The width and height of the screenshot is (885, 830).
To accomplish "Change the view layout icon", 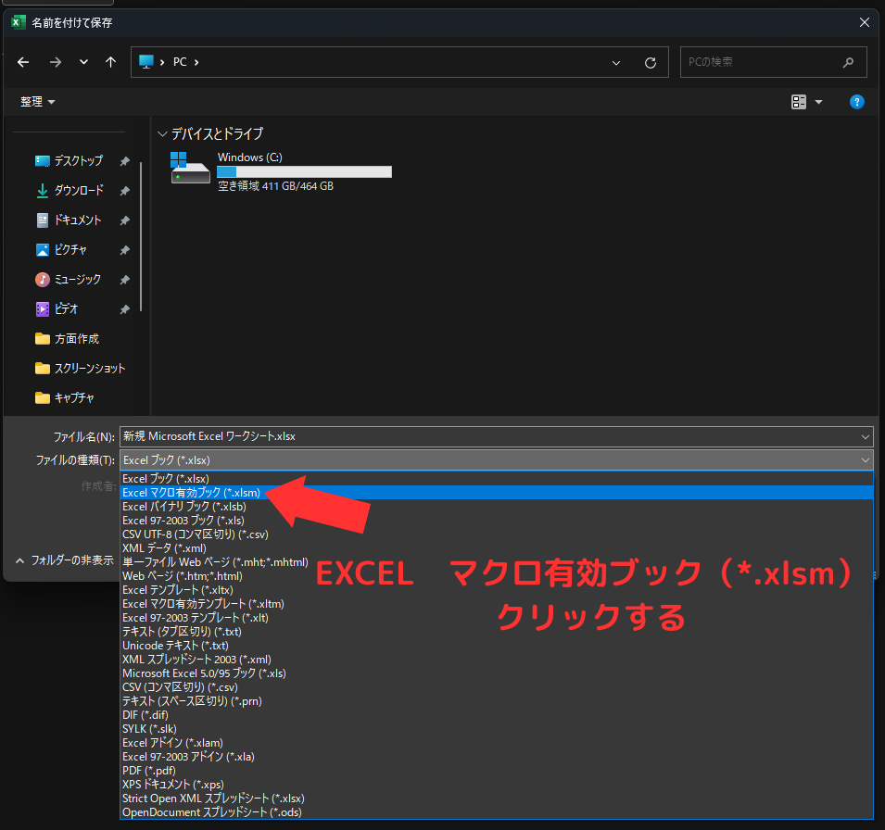I will point(799,102).
